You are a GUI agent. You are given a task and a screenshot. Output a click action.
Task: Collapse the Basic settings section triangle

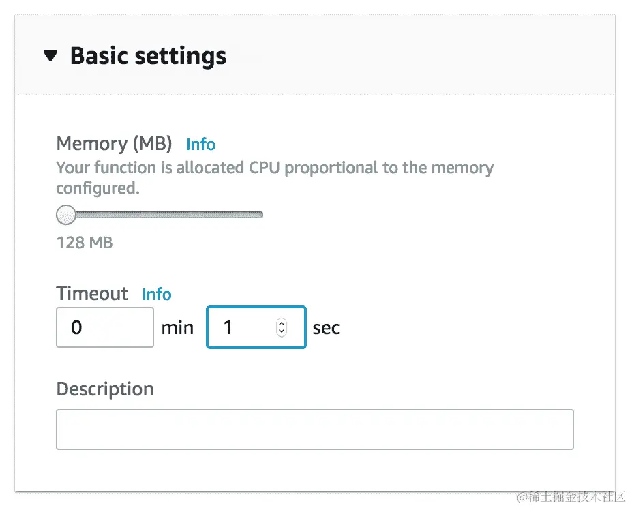coord(50,56)
